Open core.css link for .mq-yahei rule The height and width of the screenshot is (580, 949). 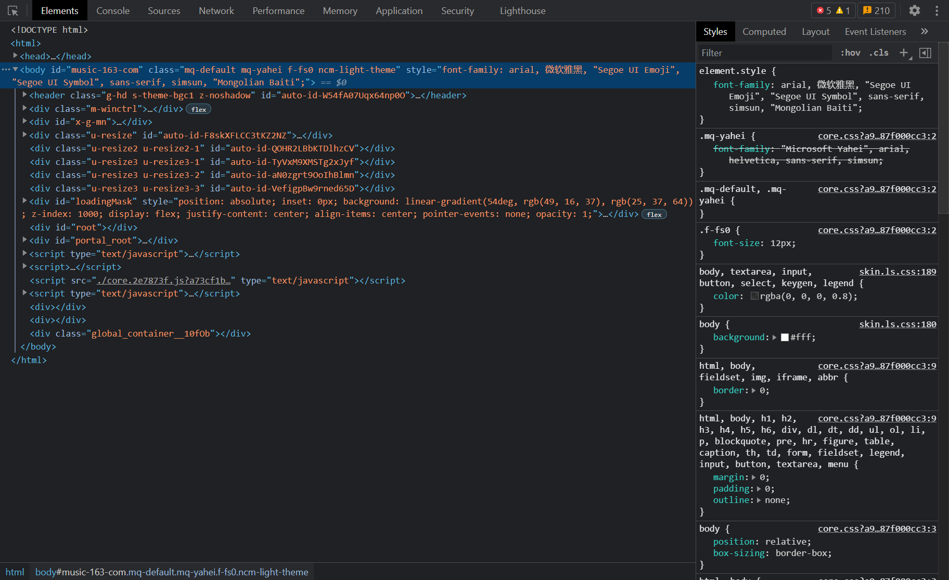coord(877,136)
